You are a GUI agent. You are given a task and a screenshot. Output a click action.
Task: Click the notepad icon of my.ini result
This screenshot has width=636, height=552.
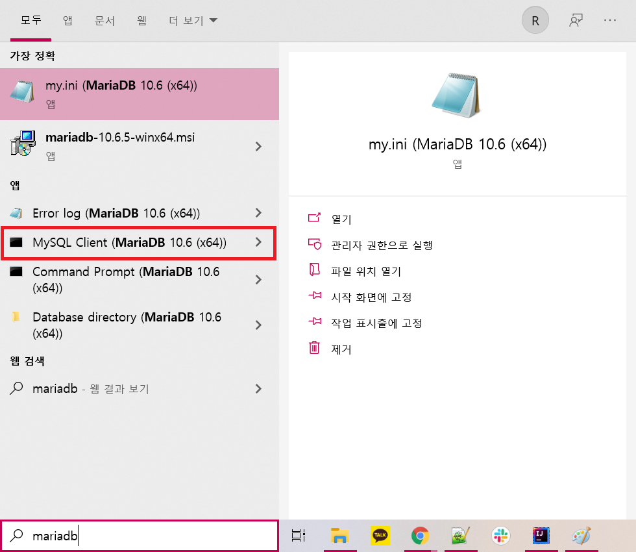click(22, 92)
